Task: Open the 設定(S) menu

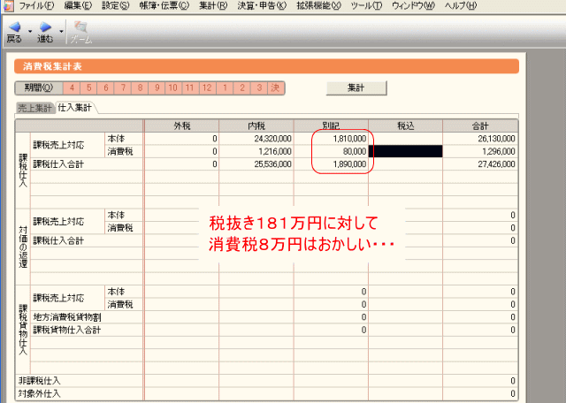Action: point(116,6)
